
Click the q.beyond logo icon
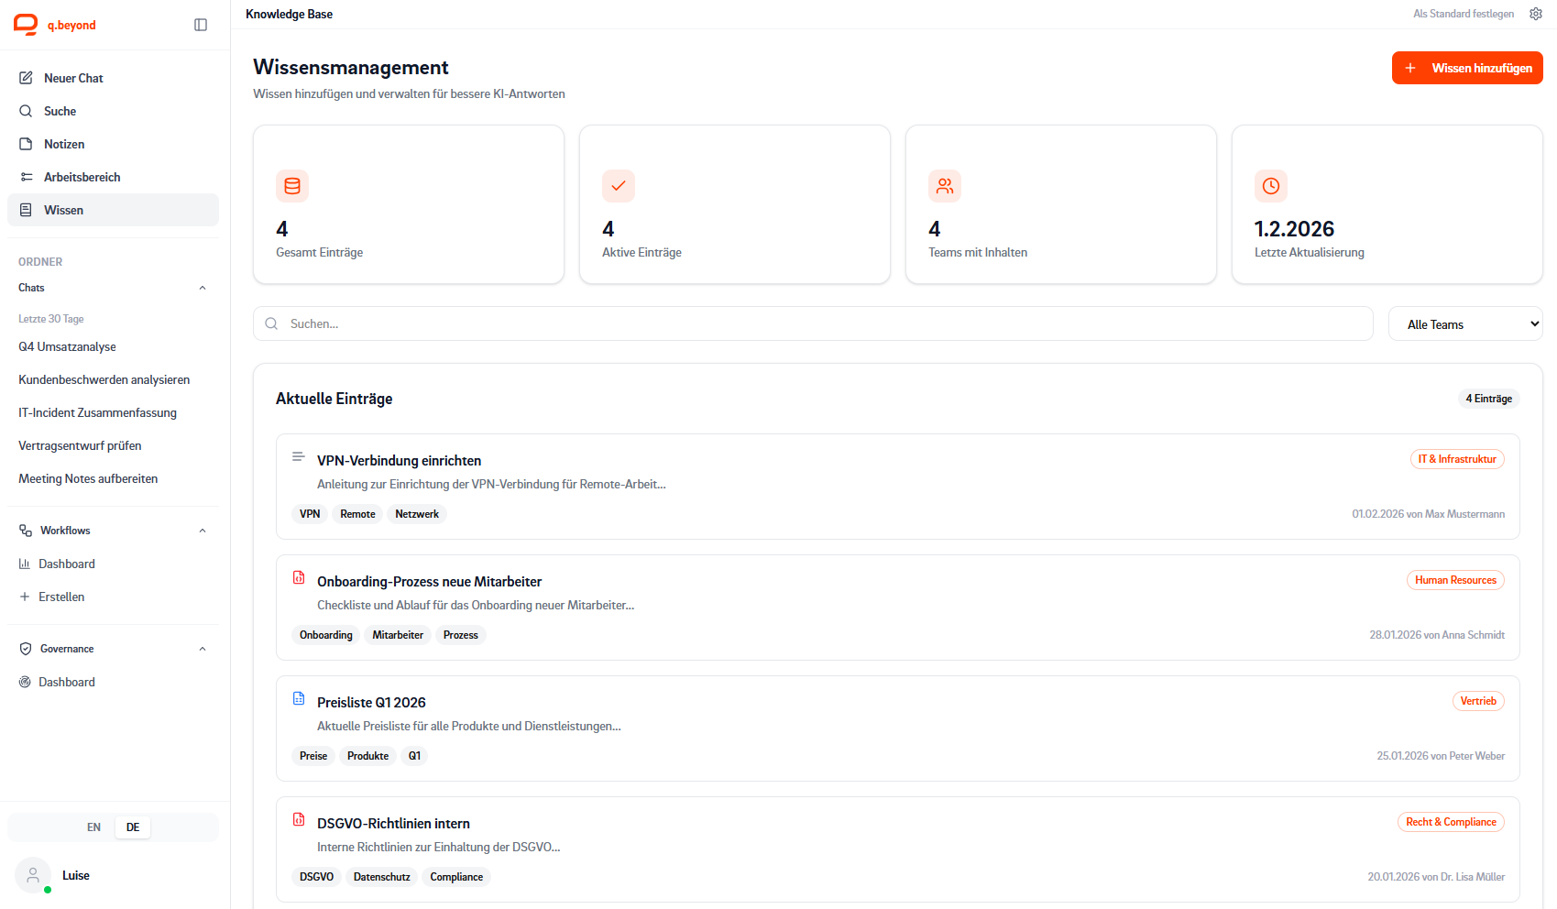click(26, 25)
